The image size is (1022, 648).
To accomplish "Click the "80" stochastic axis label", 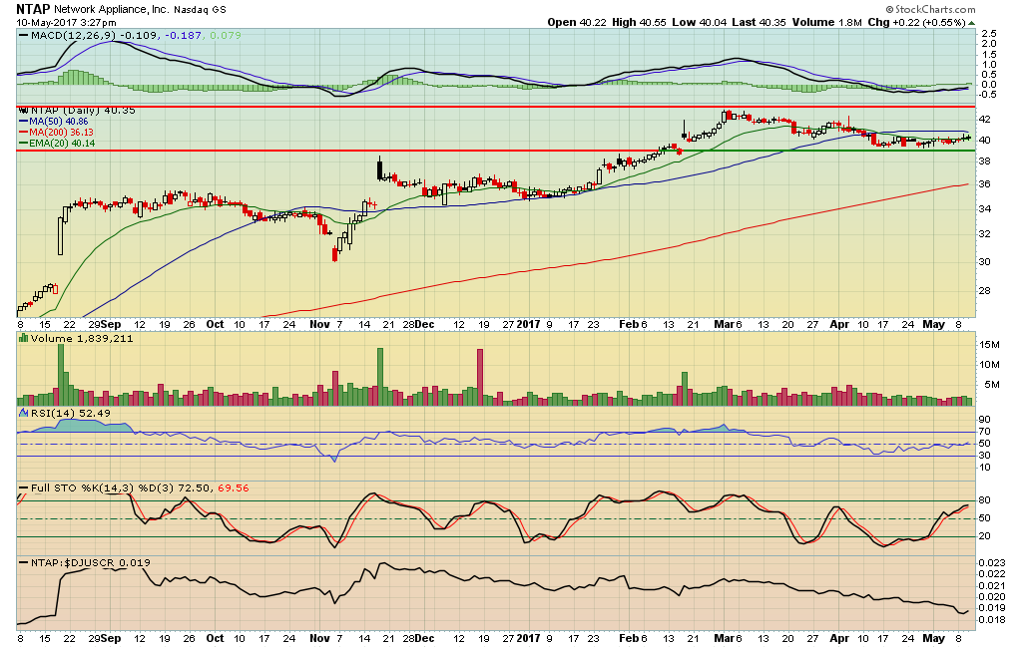I will point(985,500).
